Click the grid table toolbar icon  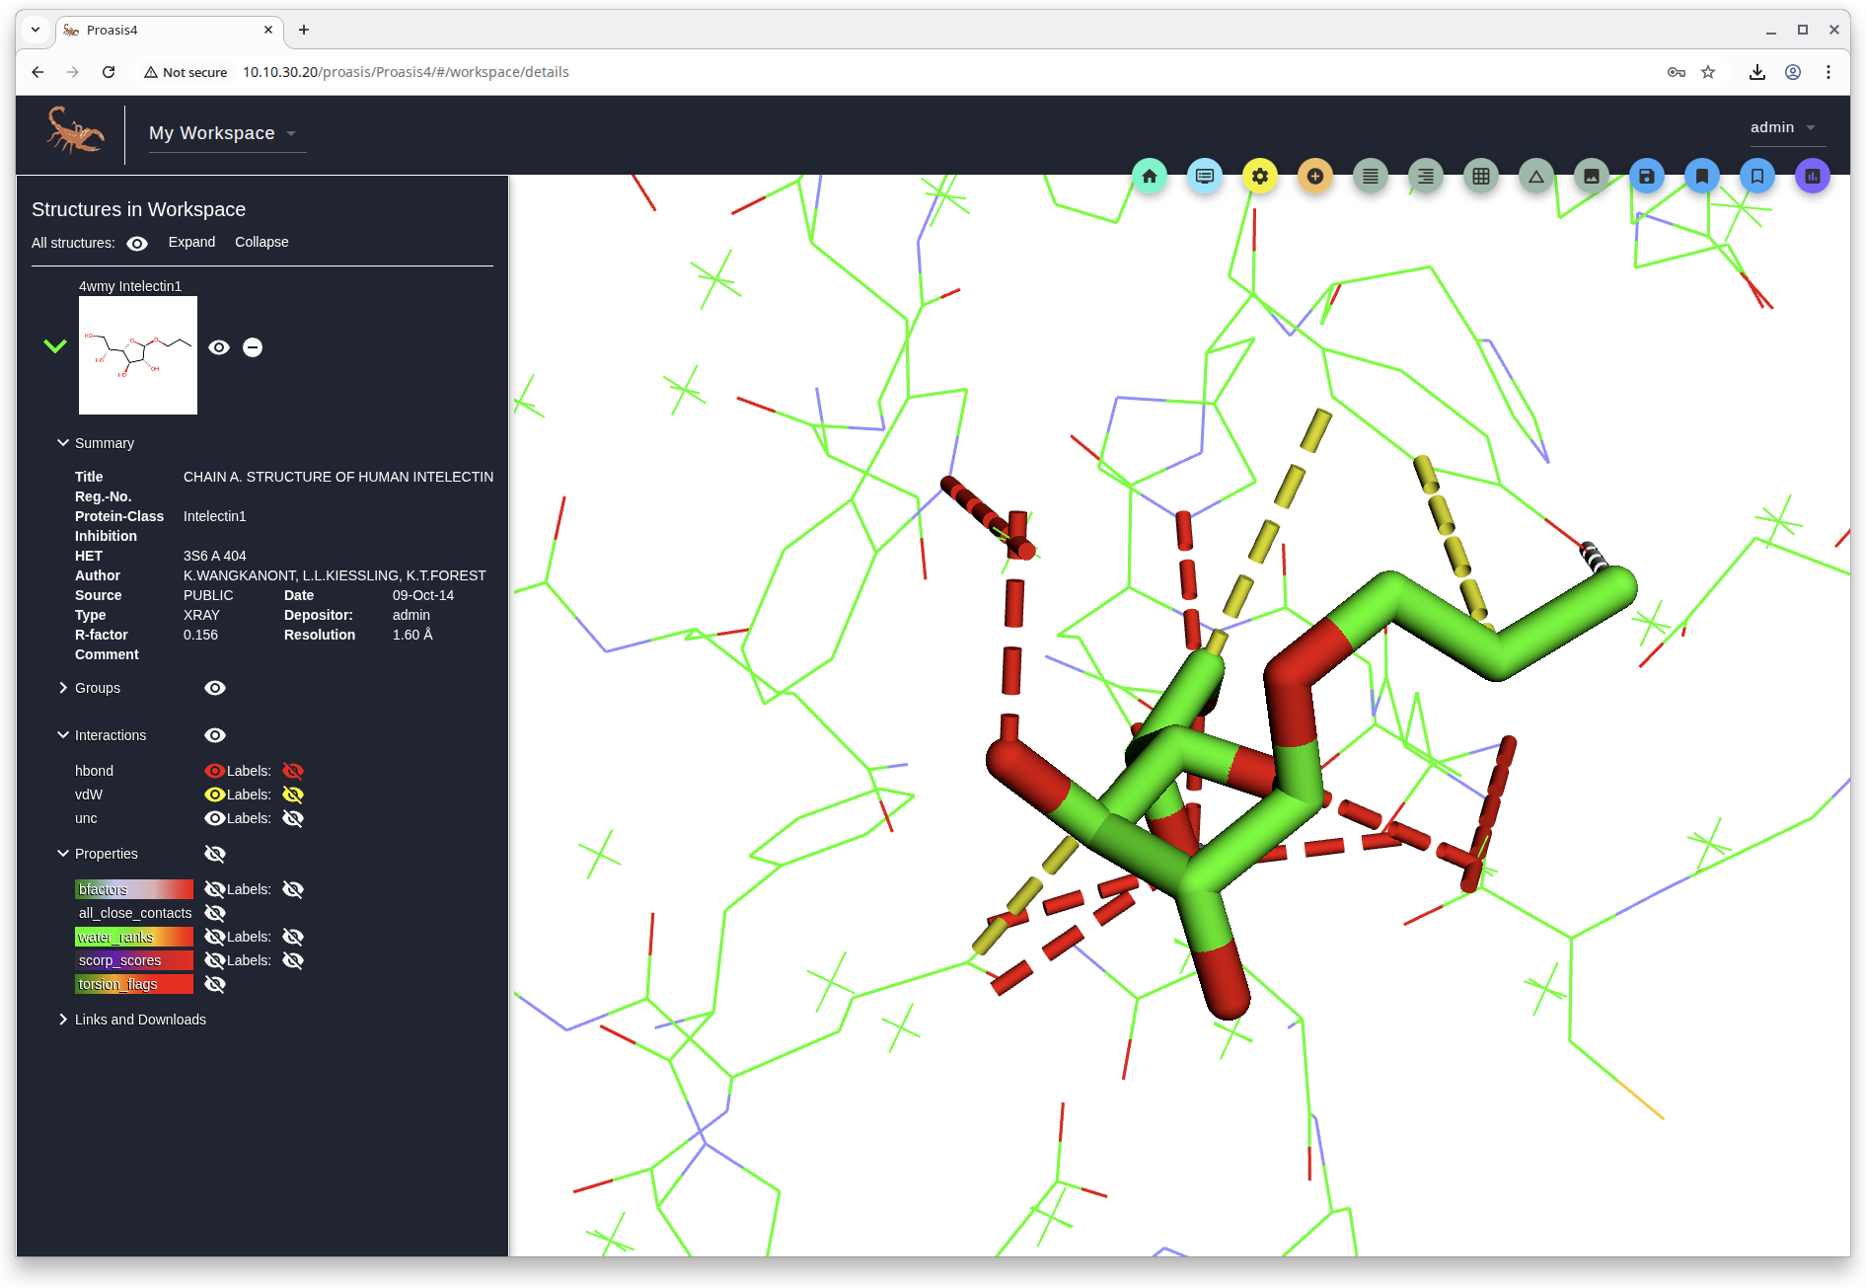click(x=1481, y=177)
